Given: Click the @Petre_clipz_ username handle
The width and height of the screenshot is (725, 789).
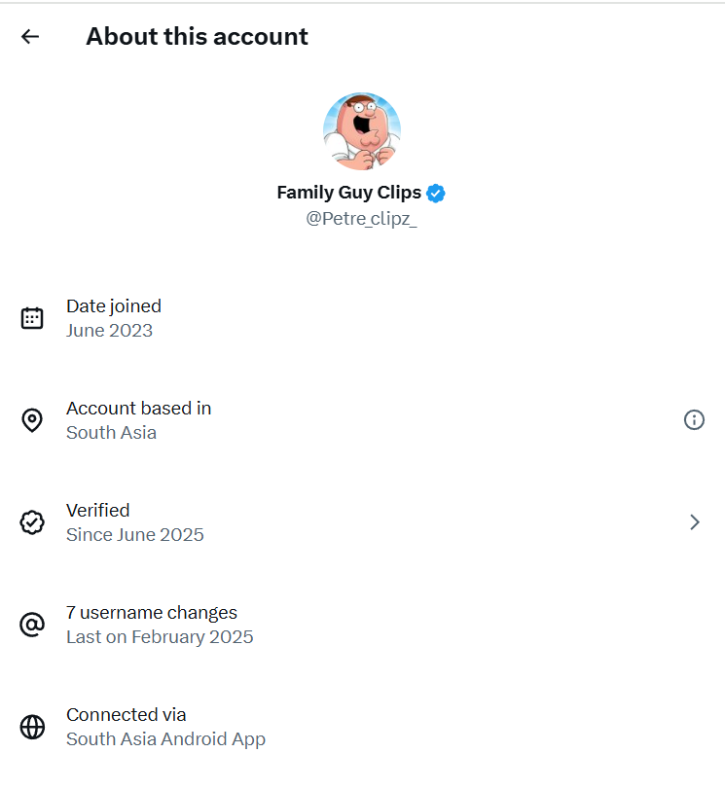Looking at the screenshot, I should click(361, 219).
